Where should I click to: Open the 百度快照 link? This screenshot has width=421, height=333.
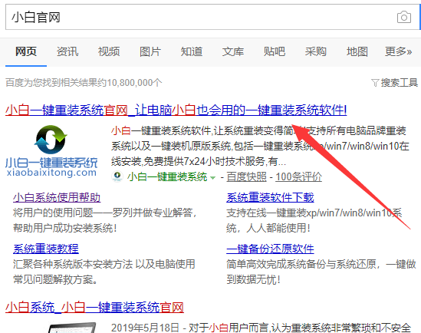246,177
